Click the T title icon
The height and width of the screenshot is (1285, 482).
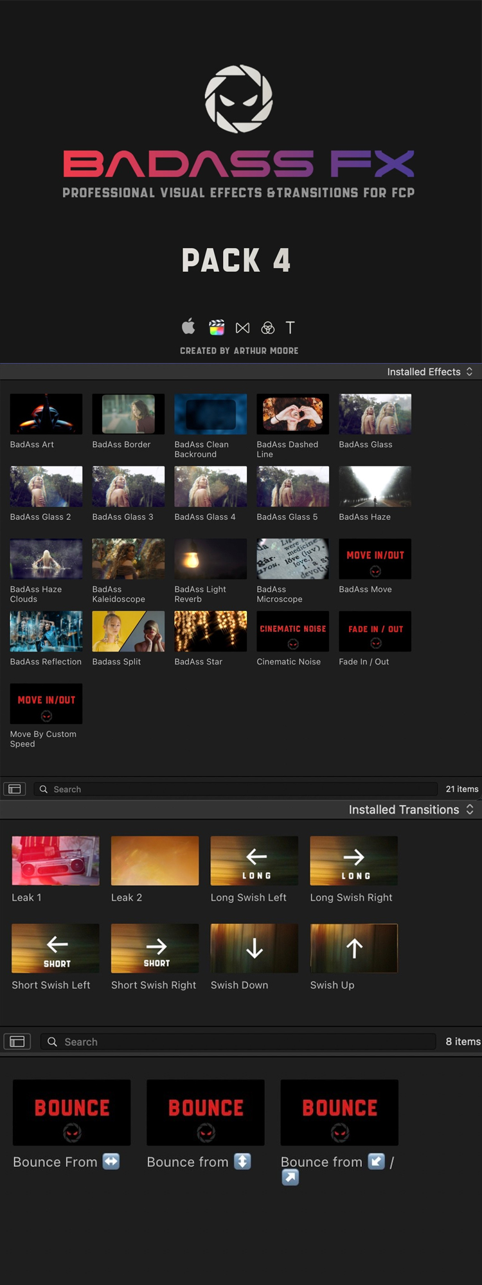pos(290,328)
